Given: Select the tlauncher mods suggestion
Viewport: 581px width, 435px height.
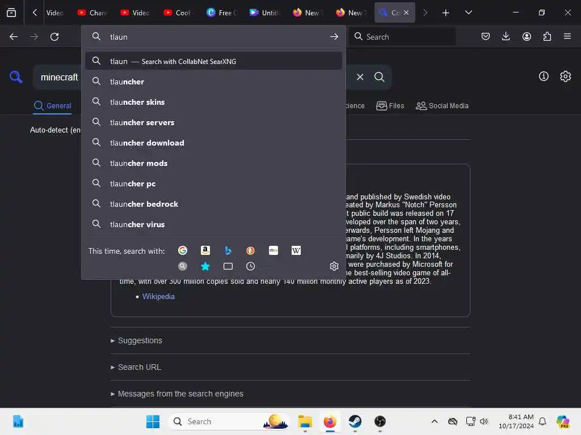Looking at the screenshot, I should pos(213,163).
